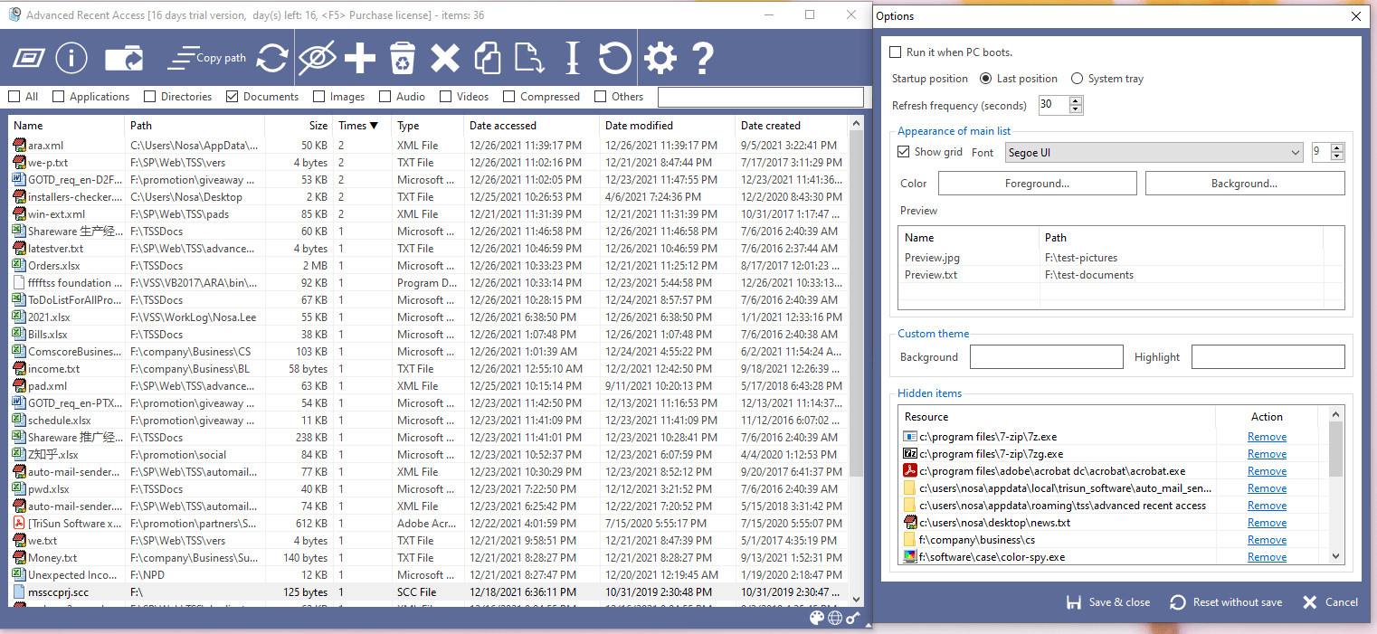Screen dimensions: 1377x634
Task: Click the info icon in toolbar
Action: [x=71, y=59]
